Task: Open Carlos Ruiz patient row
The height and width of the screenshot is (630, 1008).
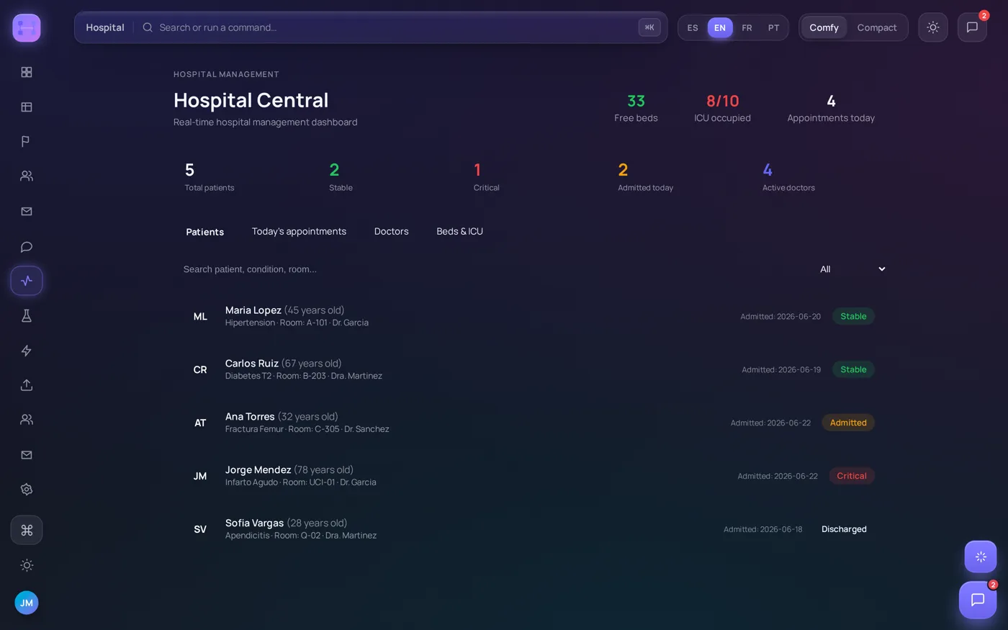Action: (x=529, y=369)
